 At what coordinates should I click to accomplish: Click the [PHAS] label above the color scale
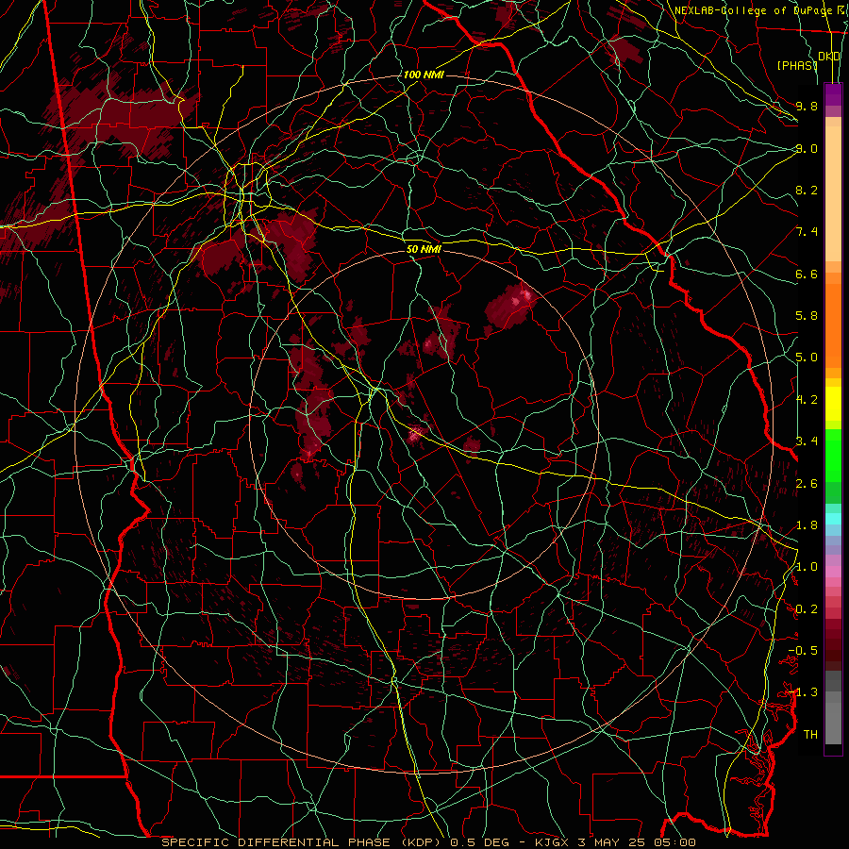coord(797,65)
